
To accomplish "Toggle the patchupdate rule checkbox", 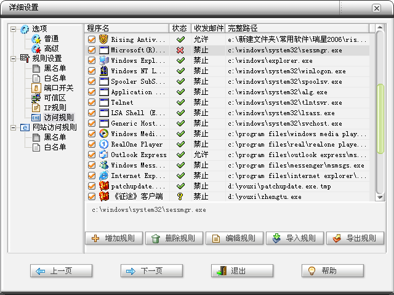I will pos(92,186).
